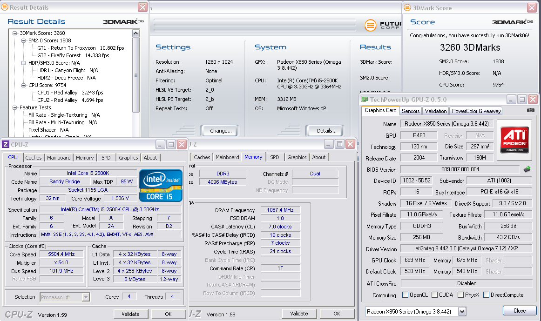Image resolution: width=541 pixels, height=321 pixels.
Task: Select the Pixel Shader N/A row
Action: (48, 130)
